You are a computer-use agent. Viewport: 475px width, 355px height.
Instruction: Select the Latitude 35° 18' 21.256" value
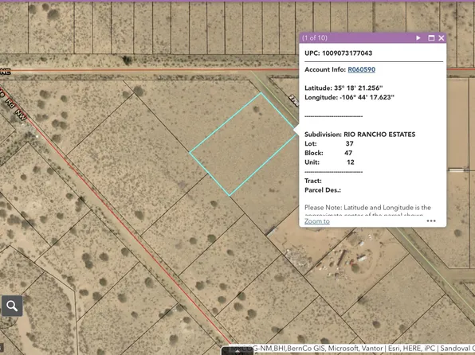click(359, 88)
